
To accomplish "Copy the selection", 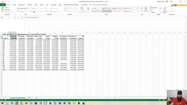I will (8, 10).
